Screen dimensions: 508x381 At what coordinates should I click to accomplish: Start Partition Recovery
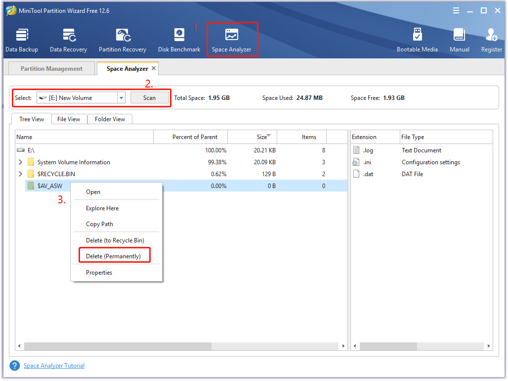122,39
